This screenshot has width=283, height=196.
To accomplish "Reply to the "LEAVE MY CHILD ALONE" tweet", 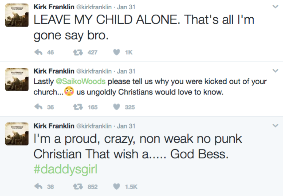I will point(39,52).
